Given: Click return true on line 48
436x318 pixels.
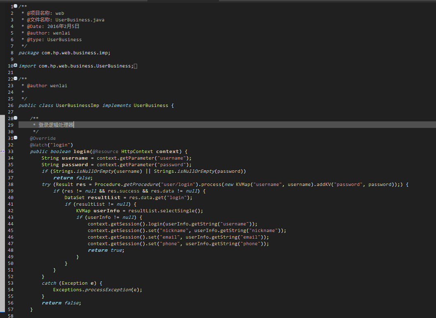Looking at the screenshot, I should tap(106, 250).
